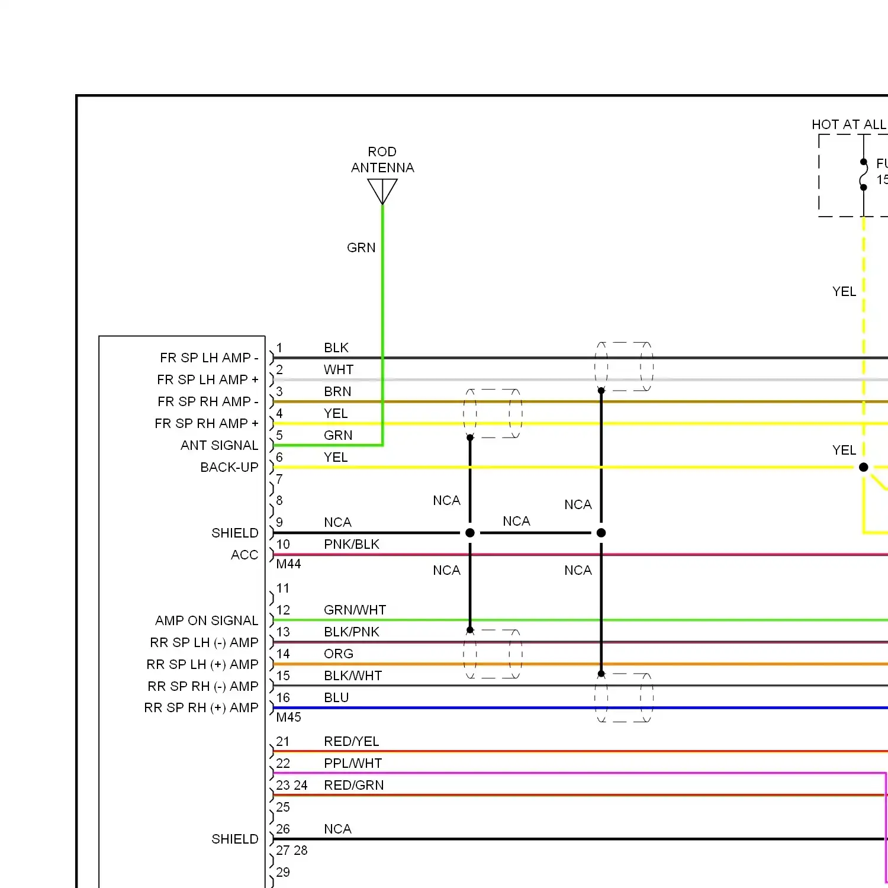Select pin number 12 beside GRN/WHT
Screen dimensions: 888x888
(x=283, y=610)
